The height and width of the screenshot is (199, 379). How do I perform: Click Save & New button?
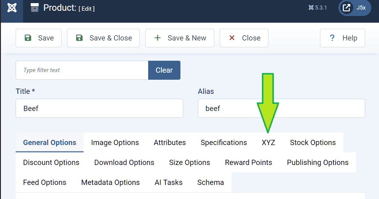pos(180,38)
